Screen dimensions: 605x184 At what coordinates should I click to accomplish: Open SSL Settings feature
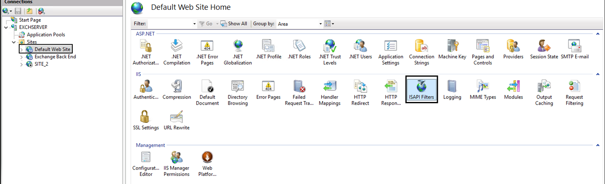pos(146,120)
